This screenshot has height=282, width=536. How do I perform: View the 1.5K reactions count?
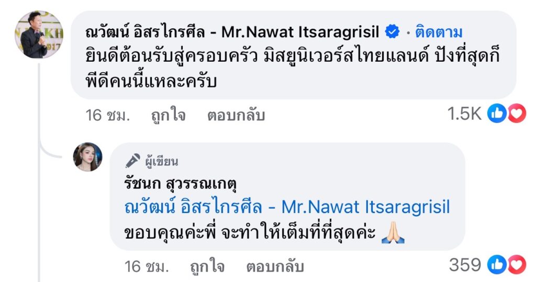464,115
